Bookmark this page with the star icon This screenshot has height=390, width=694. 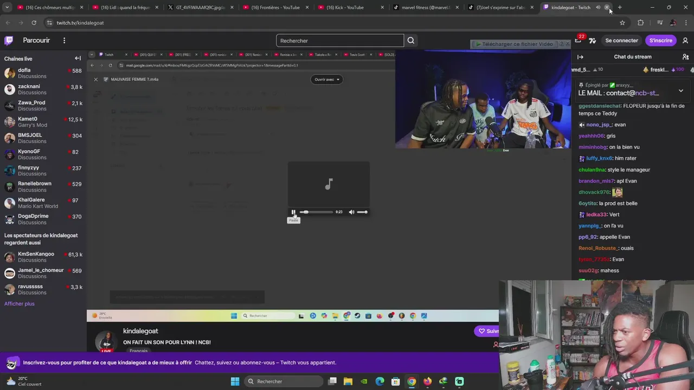[622, 23]
